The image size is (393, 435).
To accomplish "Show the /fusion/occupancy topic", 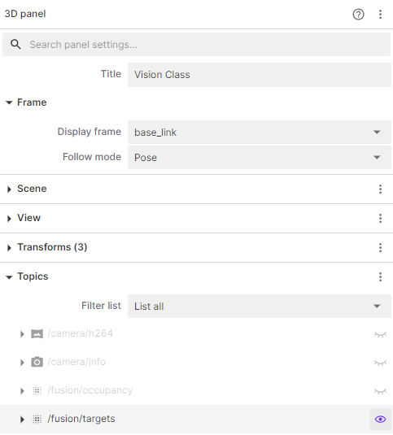I will coord(380,391).
